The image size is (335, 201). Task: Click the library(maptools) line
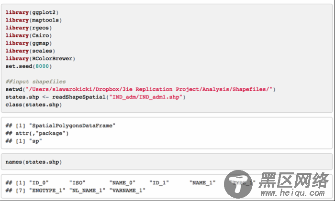point(33,20)
